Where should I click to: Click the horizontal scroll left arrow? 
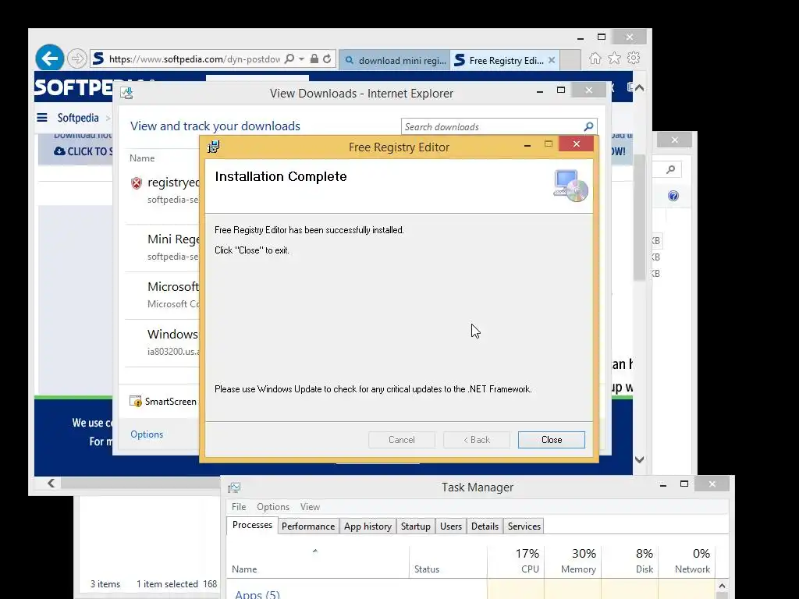coord(51,483)
